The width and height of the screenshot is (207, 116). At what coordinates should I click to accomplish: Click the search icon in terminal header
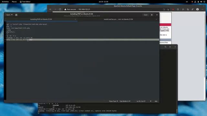pos(165,47)
